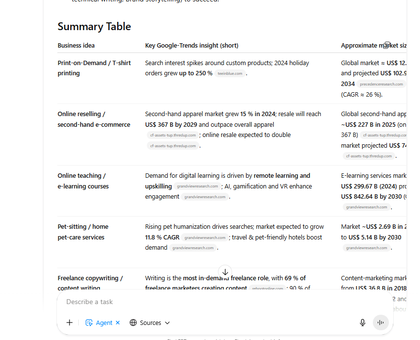Open the precedenceresearch.com citation

tap(381, 84)
